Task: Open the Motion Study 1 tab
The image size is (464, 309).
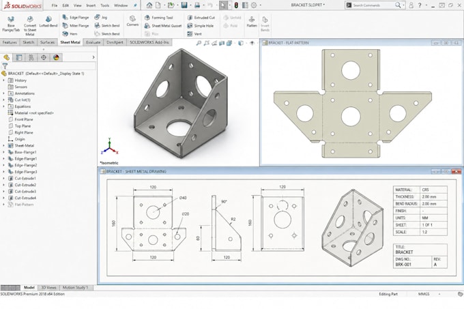Action: click(75, 287)
